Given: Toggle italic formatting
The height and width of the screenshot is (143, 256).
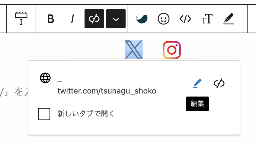Looking at the screenshot, I should point(72,19).
